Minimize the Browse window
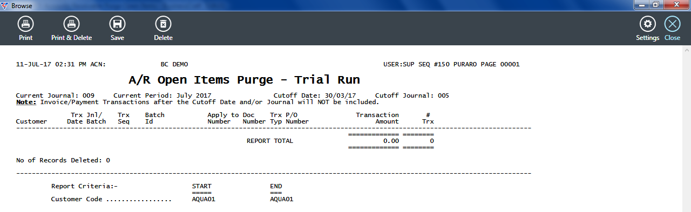Image resolution: width=691 pixels, height=212 pixels. coord(642,4)
